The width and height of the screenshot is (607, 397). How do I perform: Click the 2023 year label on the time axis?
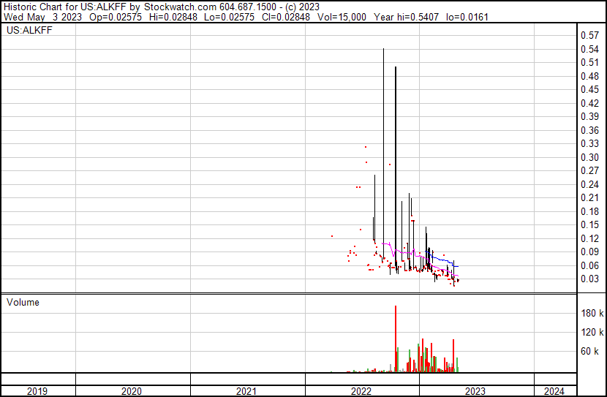pyautogui.click(x=475, y=391)
